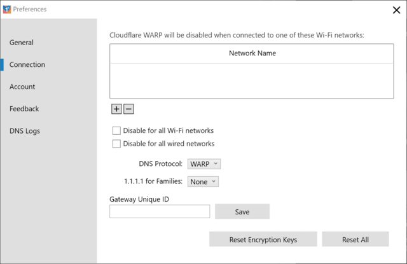Go to the Feedback tab
Image resolution: width=407 pixels, height=264 pixels.
24,109
